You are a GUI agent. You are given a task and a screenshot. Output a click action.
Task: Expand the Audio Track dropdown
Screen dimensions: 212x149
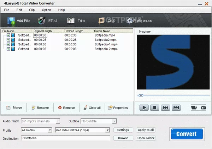tap(58, 121)
